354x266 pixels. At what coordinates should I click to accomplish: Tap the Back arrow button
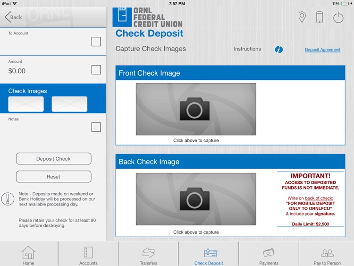tap(14, 17)
